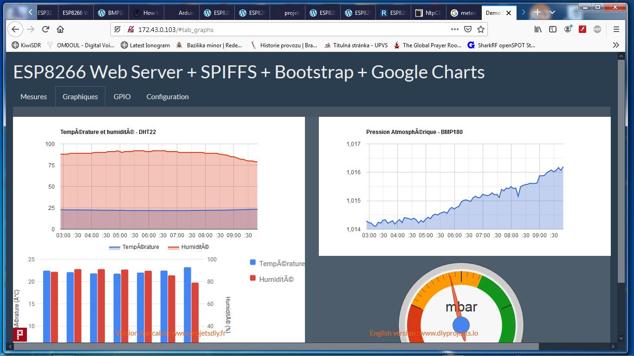This screenshot has height=356, width=634.
Task: Switch to the Mesures tab
Action: click(x=33, y=96)
